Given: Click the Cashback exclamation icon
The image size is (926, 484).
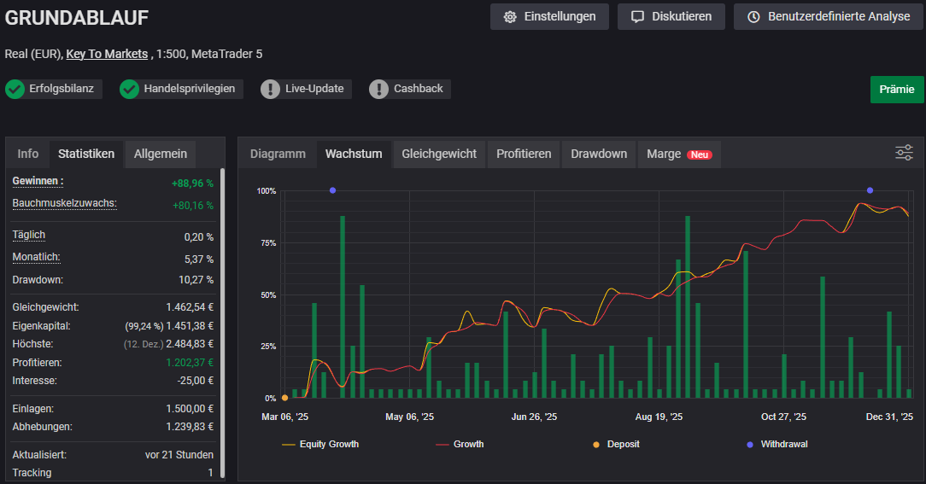Looking at the screenshot, I should [x=378, y=89].
